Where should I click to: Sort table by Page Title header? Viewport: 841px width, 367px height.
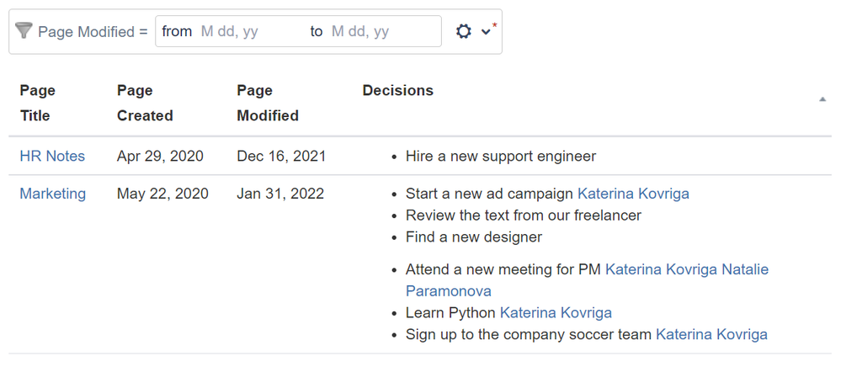(37, 103)
